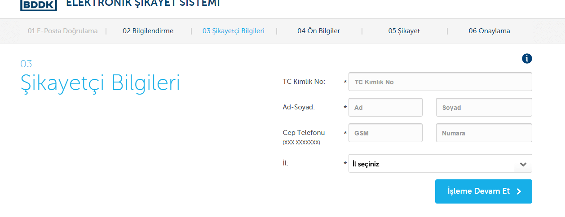Open the 04.Ön Bilgiler step
Viewport: 565px width, 217px height.
tap(318, 31)
